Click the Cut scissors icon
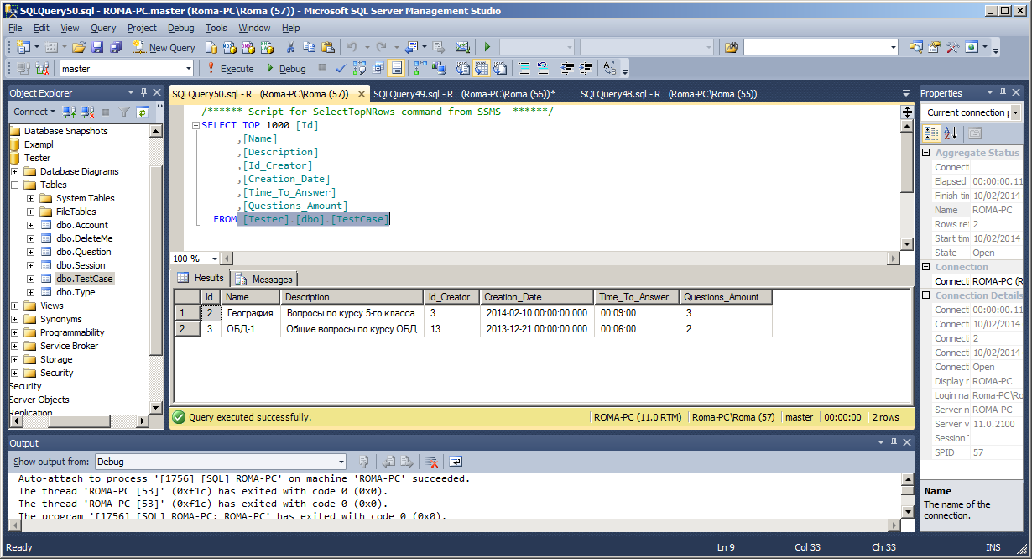 tap(290, 48)
